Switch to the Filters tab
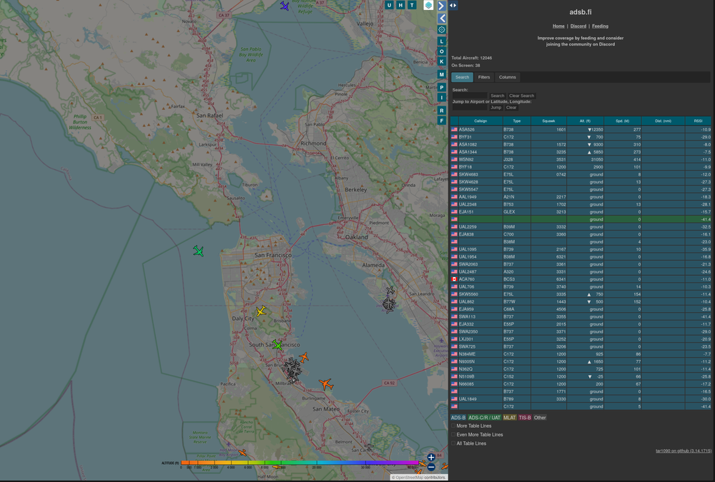Image resolution: width=715 pixels, height=482 pixels. click(484, 77)
